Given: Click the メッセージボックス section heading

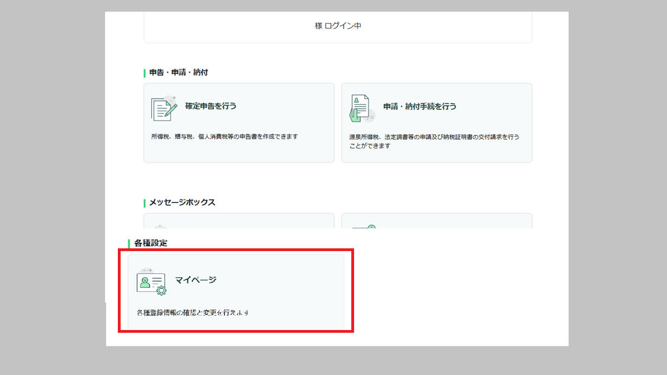Looking at the screenshot, I should (182, 202).
